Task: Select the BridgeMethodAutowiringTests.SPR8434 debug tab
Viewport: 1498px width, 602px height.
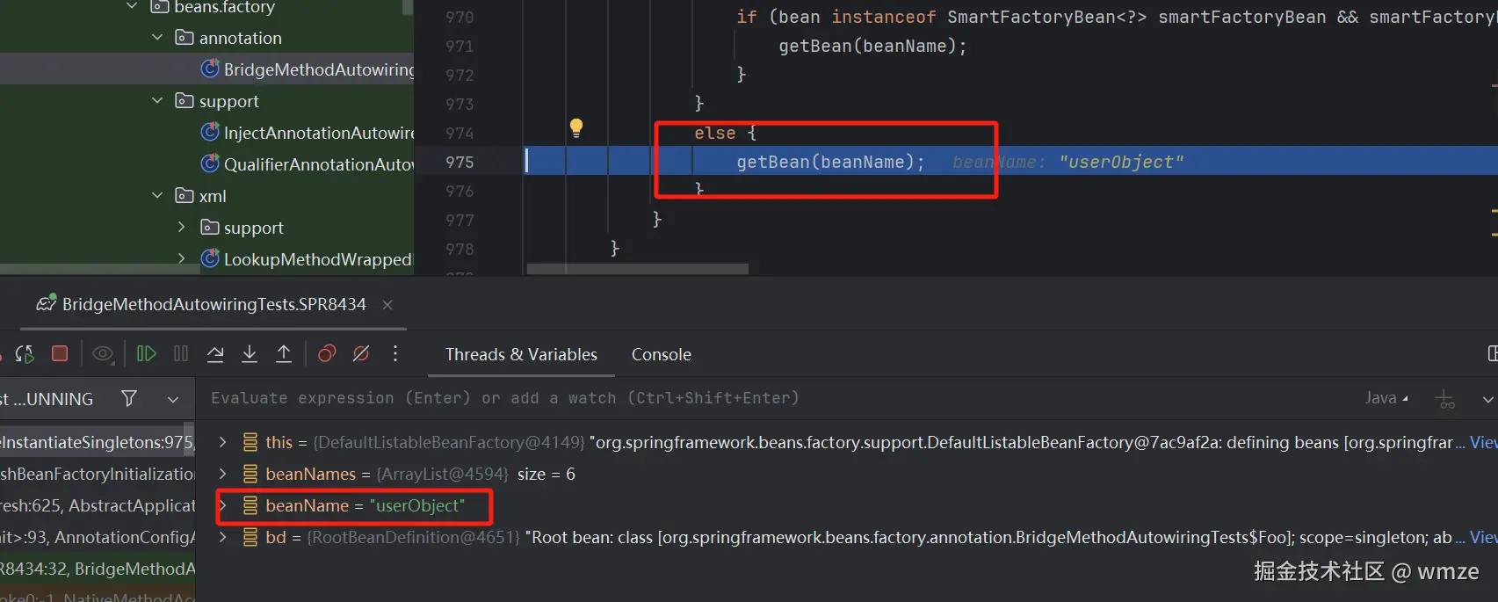Action: pyautogui.click(x=213, y=304)
